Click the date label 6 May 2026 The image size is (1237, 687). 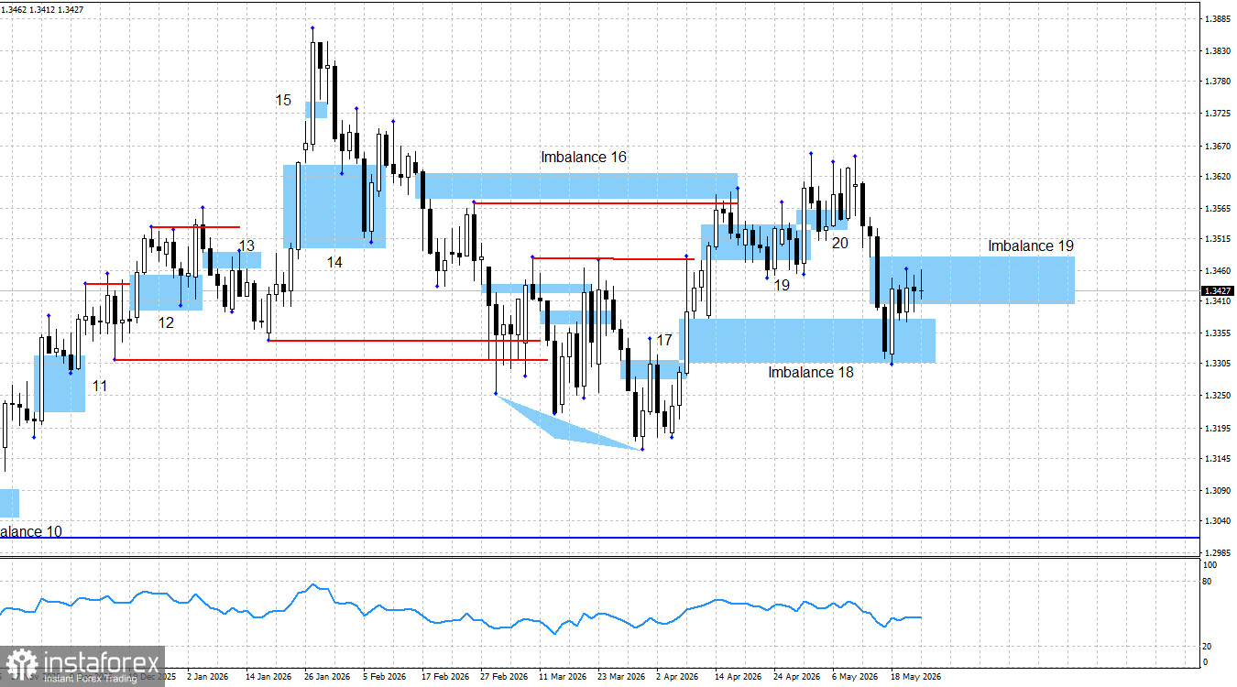click(x=854, y=677)
